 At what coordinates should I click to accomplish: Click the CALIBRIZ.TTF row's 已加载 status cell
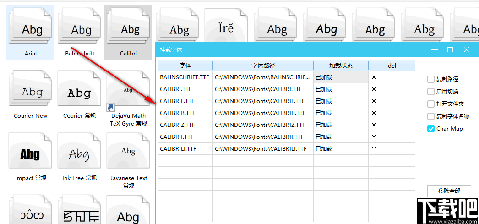[341, 125]
